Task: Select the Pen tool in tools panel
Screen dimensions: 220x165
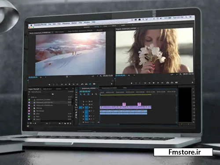Action: pos(77,113)
